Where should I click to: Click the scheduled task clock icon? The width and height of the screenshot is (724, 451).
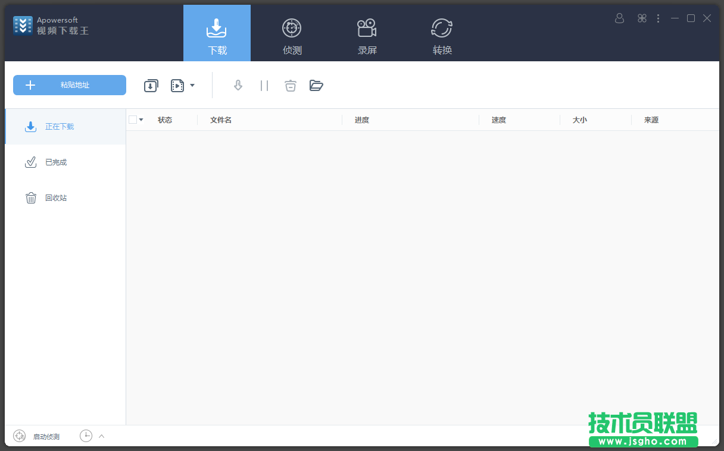point(86,436)
